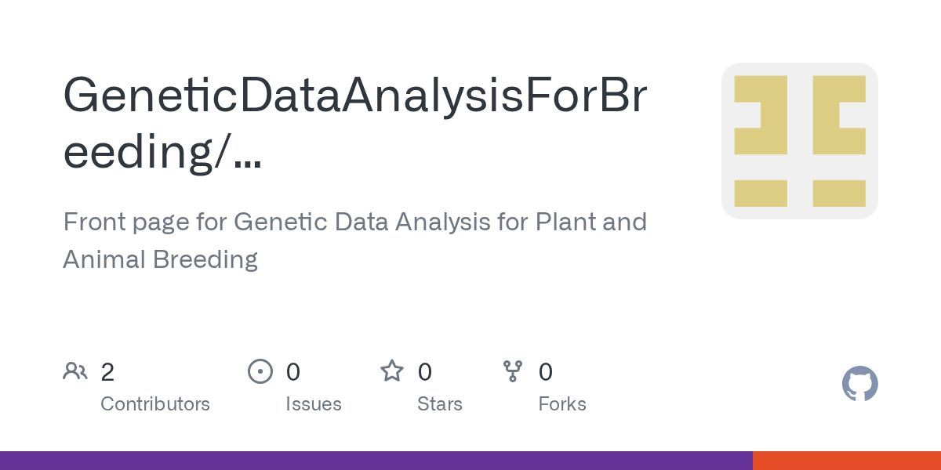Click the forks count 0
This screenshot has height=470, width=941.
(x=546, y=372)
